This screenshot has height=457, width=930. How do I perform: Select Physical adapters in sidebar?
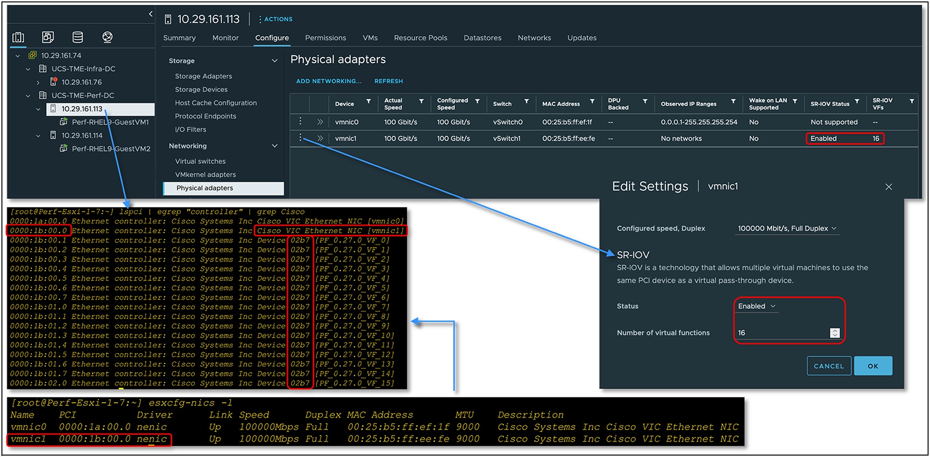[x=223, y=188]
